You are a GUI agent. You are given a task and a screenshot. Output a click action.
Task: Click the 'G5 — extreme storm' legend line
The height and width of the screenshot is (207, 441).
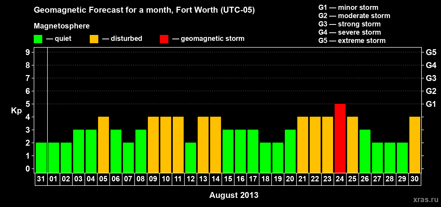pos(352,41)
